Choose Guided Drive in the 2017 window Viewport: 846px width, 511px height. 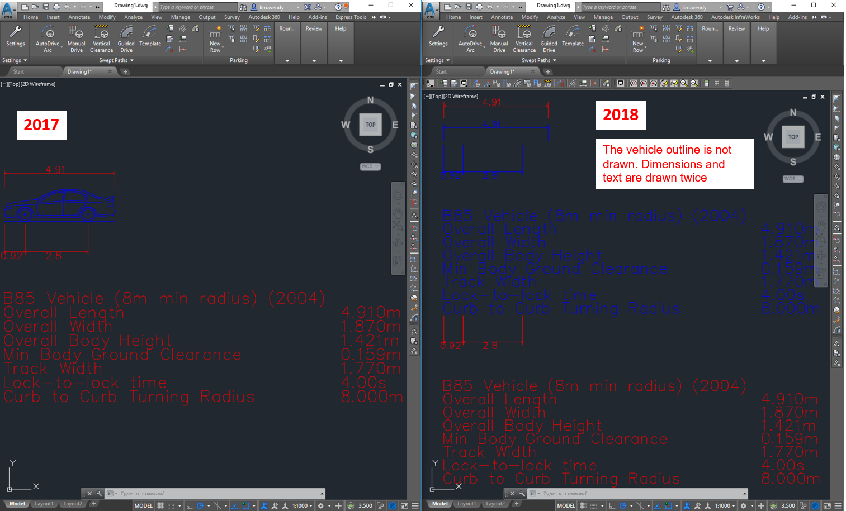(x=126, y=39)
